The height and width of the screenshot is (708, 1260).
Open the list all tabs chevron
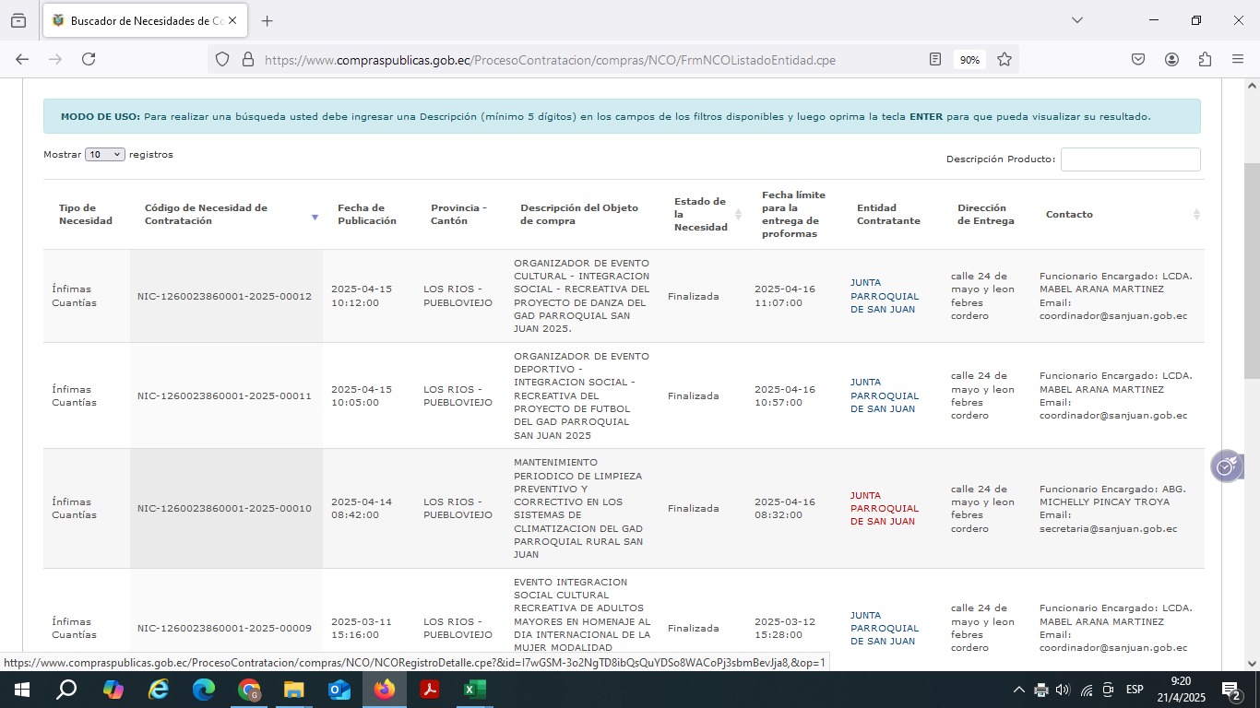coord(1076,20)
